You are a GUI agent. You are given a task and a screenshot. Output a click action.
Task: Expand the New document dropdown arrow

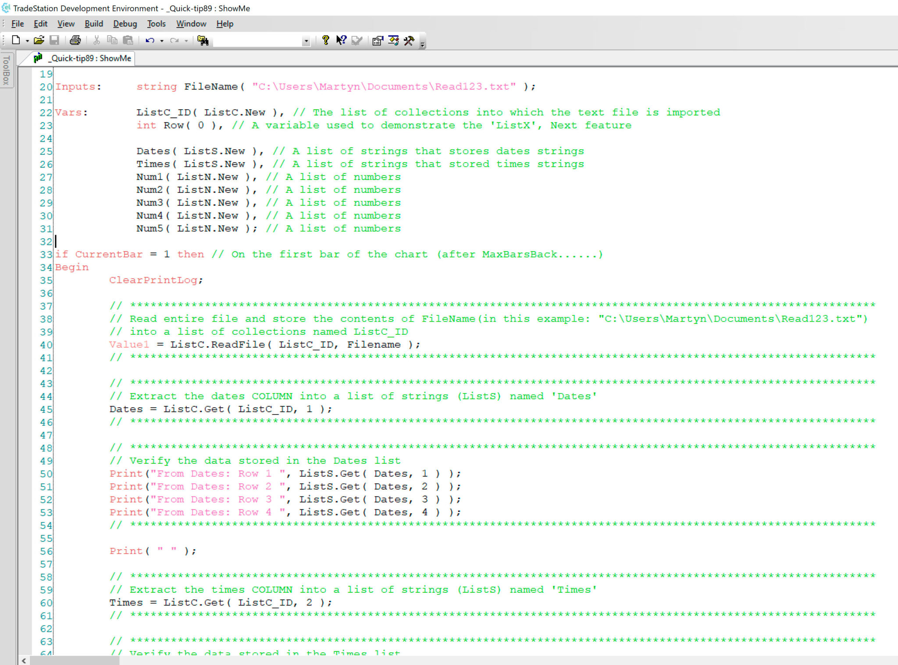pyautogui.click(x=27, y=41)
